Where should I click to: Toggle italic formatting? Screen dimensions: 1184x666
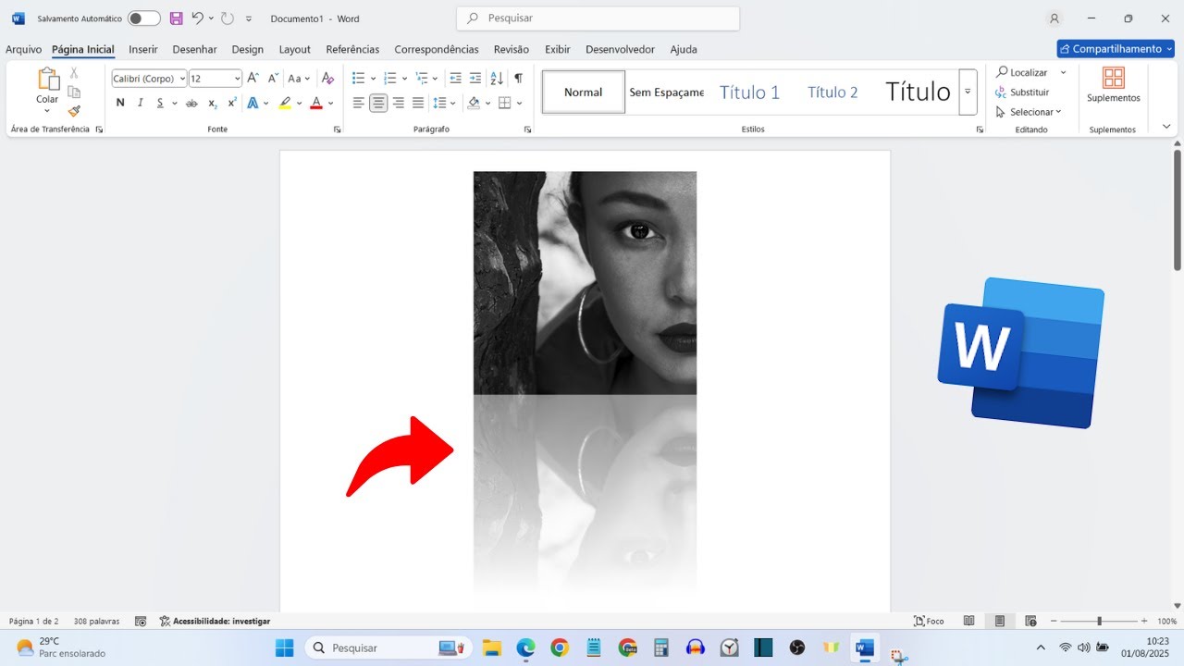point(141,103)
